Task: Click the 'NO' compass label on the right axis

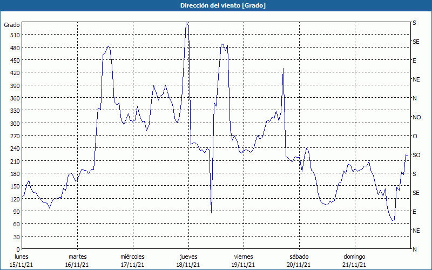Action: tap(417, 117)
